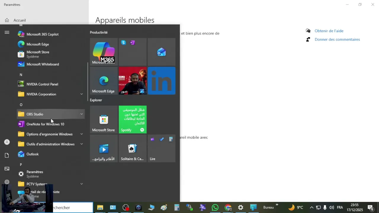Image resolution: width=379 pixels, height=213 pixels.
Task: Select the Explorer group heading
Action: [96, 100]
